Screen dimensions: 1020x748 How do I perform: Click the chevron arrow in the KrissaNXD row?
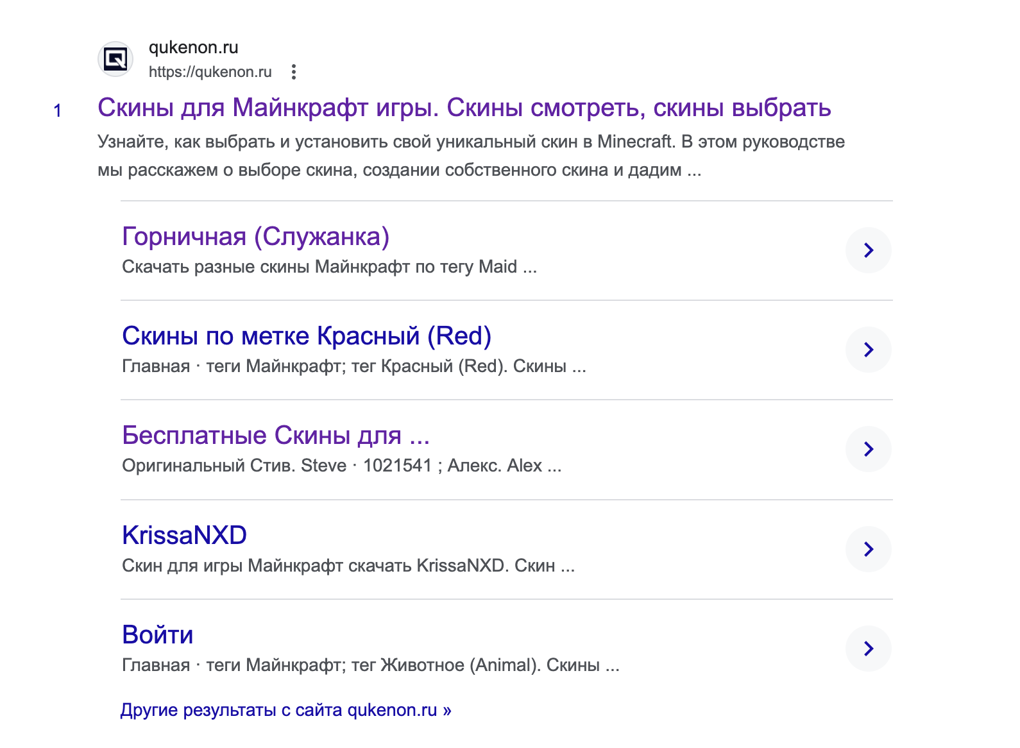pyautogui.click(x=869, y=549)
